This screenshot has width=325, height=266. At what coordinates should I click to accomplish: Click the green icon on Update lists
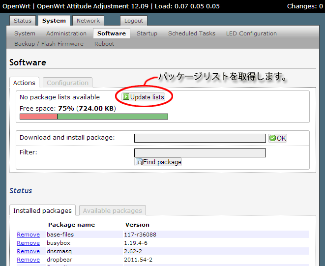click(x=126, y=96)
